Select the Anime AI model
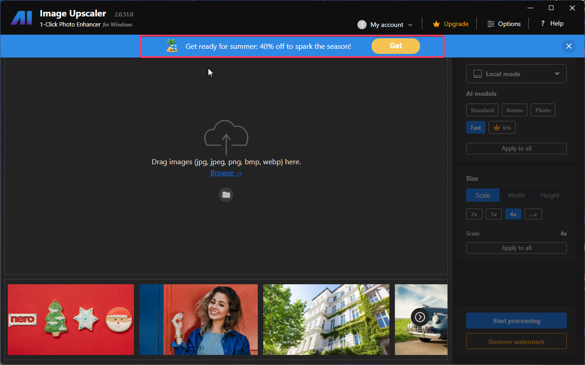 (515, 110)
